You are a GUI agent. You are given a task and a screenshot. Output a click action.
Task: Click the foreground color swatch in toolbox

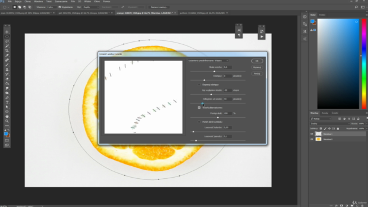pos(6,133)
